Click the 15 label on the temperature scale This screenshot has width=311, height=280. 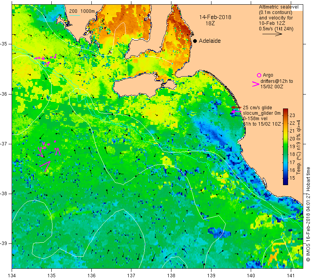coord(292,178)
